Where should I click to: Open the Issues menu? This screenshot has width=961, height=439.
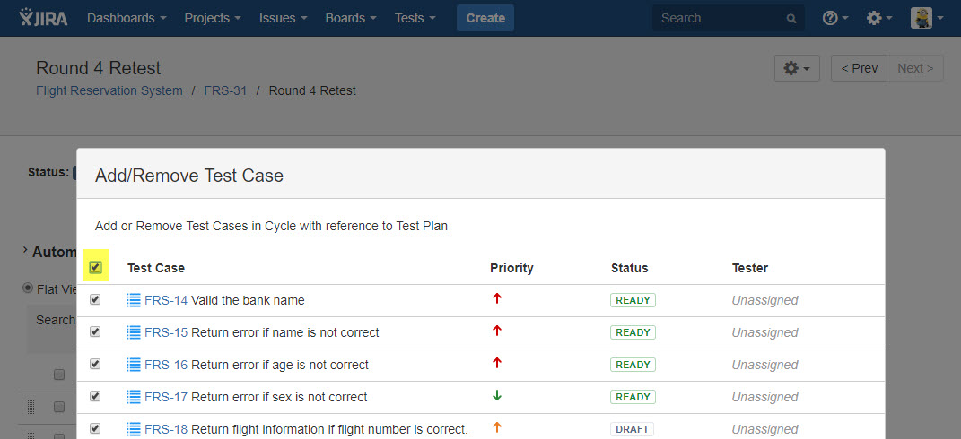[283, 18]
